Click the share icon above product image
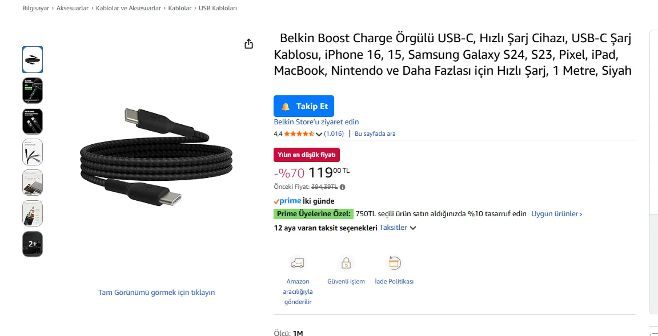 pos(248,44)
